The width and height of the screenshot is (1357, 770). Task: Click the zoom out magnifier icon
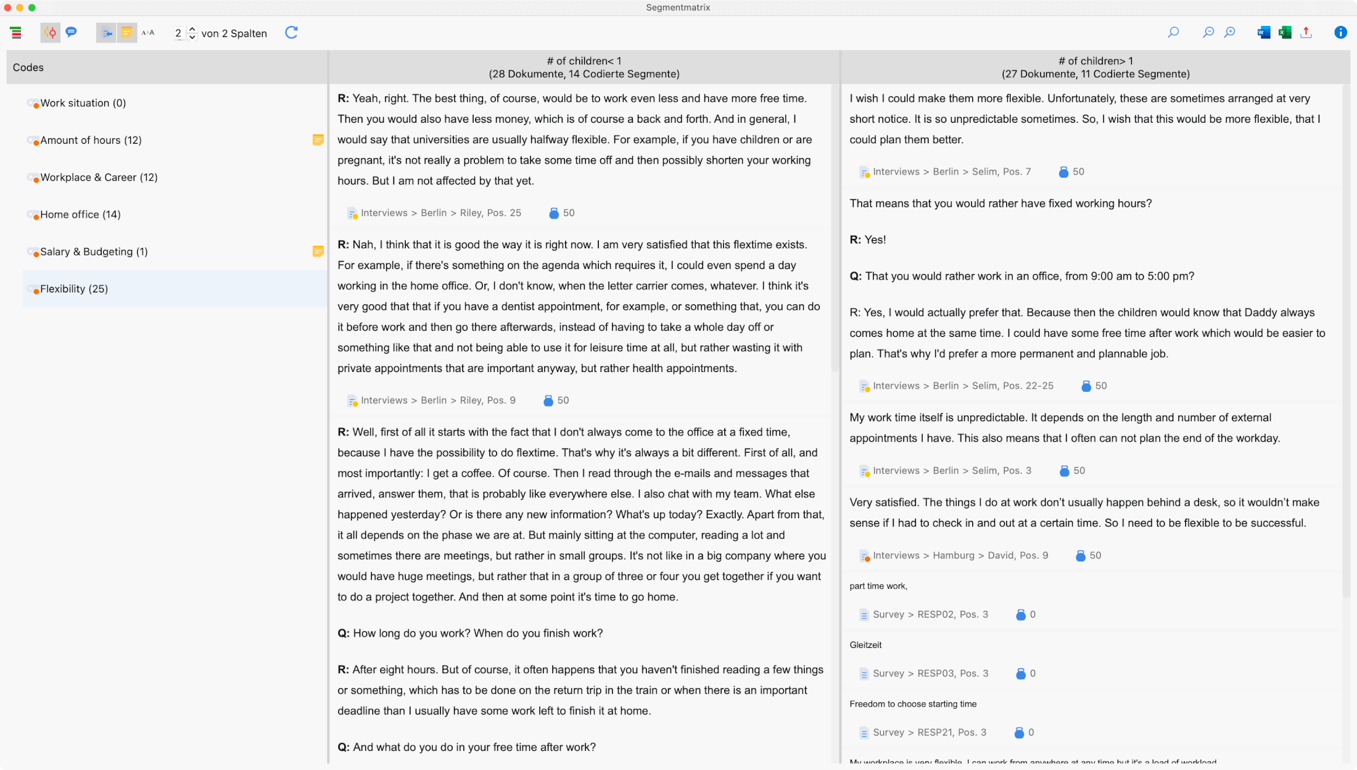1208,33
